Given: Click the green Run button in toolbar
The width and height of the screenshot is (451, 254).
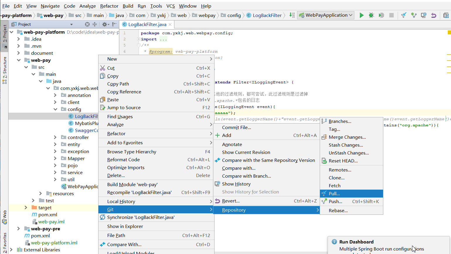Looking at the screenshot, I should 362,15.
